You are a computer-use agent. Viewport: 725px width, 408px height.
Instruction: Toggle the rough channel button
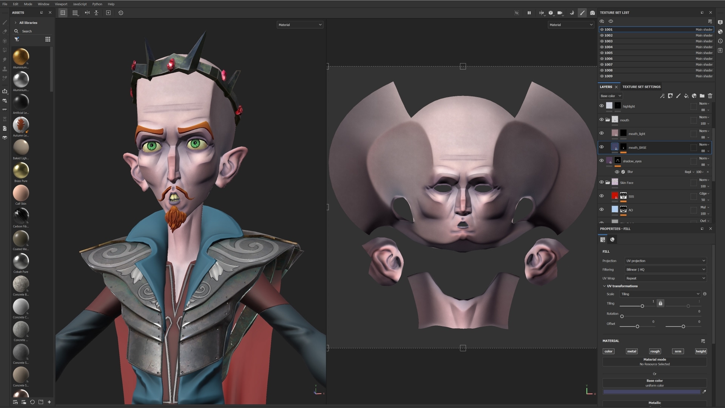[x=655, y=351]
